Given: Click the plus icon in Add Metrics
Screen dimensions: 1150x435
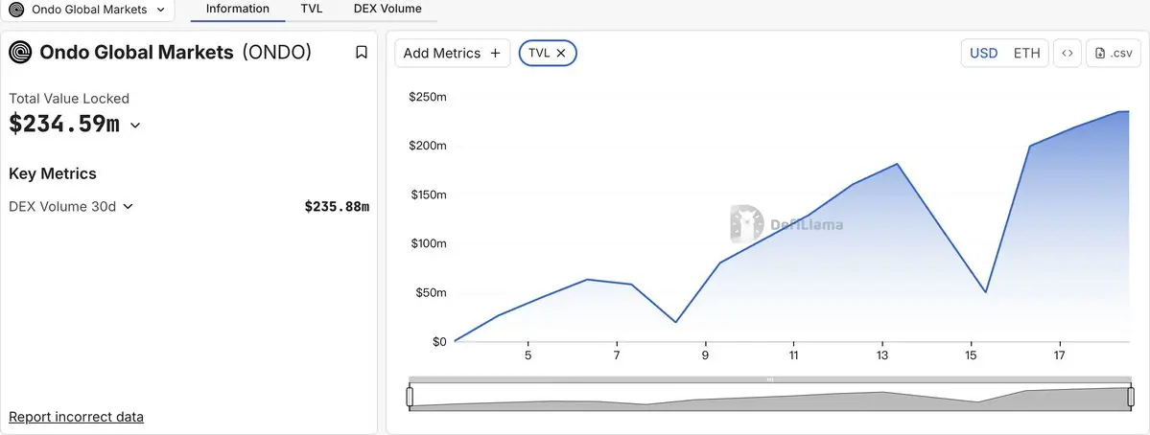Looking at the screenshot, I should pos(495,53).
